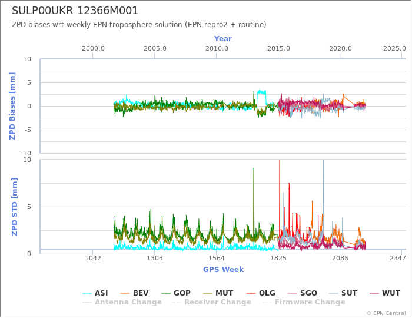Image resolution: width=412 pixels, height=318 pixels.
Task: Click the Year axis title
Action: (x=223, y=39)
